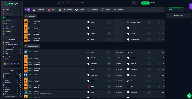
Task: Expand the Casino sidebar section
Action: pos(20,9)
